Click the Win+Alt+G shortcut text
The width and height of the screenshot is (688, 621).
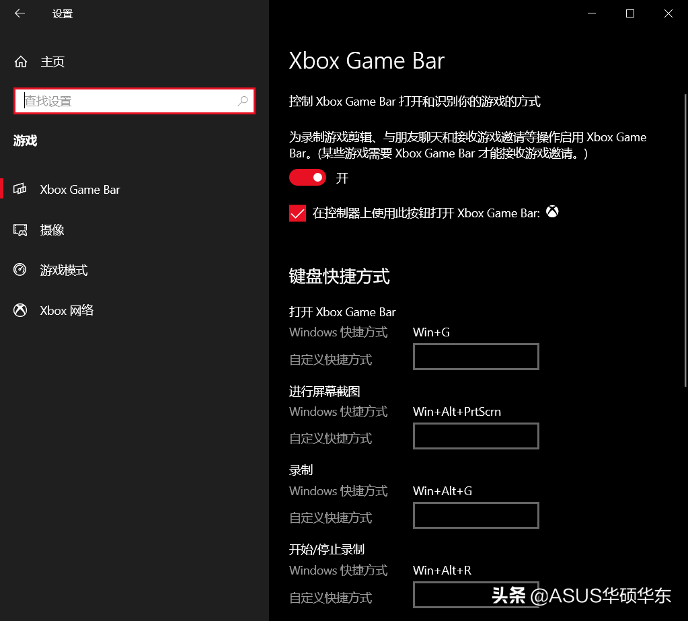click(443, 490)
